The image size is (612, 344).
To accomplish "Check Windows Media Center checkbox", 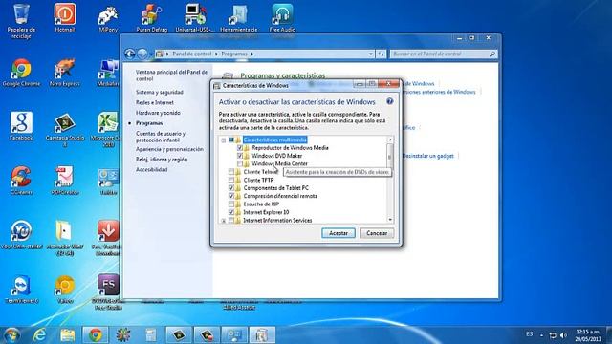I will point(240,163).
